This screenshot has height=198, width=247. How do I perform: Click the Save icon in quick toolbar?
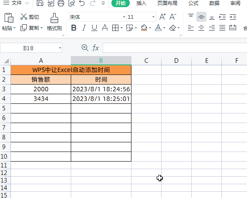tap(40, 3)
